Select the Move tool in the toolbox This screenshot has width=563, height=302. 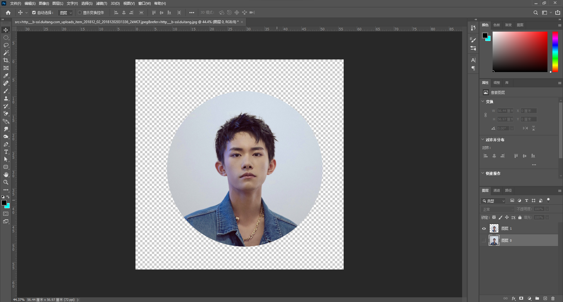6,30
